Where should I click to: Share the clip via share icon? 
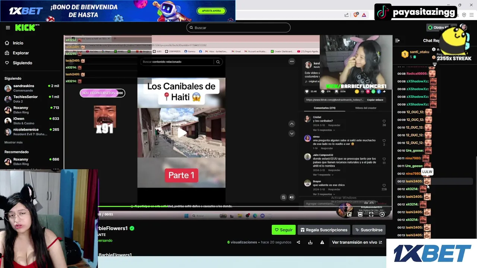click(298, 242)
